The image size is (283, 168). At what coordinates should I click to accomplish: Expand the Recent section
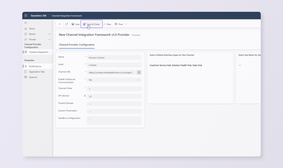pos(50,34)
